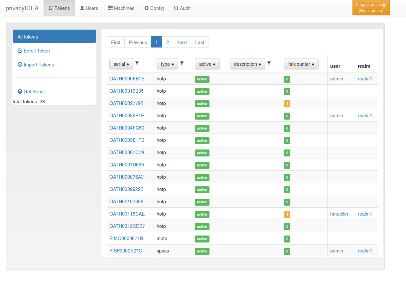Viewport: 406px width, 290px height.
Task: Reset orange failcounter for OATH00115CAE
Action: [x=287, y=214]
